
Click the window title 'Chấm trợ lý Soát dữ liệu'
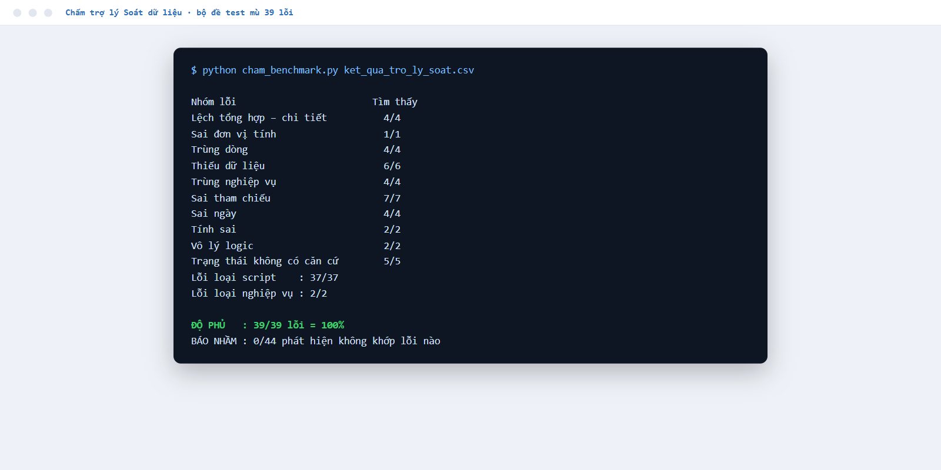(x=124, y=12)
